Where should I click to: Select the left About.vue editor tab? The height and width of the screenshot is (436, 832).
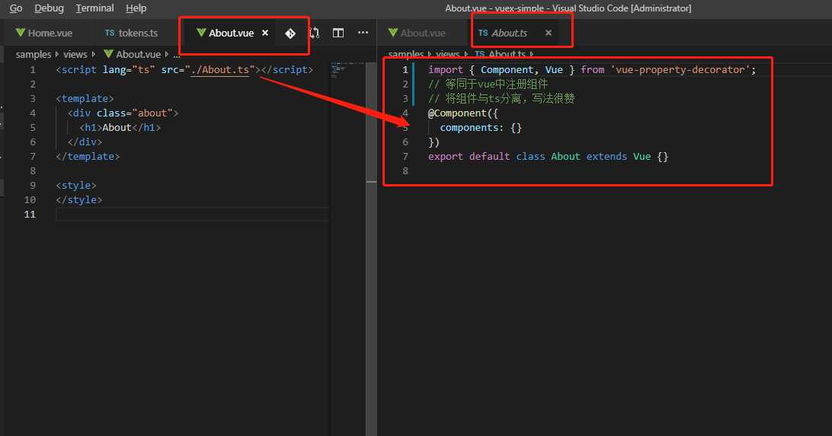click(x=231, y=33)
